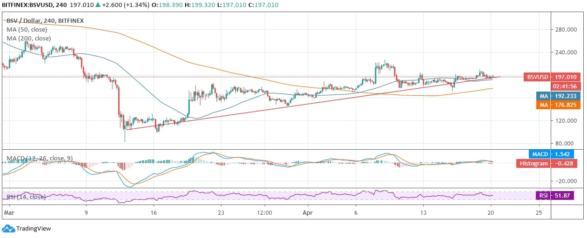Click the 23 date label on time axis

click(221, 212)
